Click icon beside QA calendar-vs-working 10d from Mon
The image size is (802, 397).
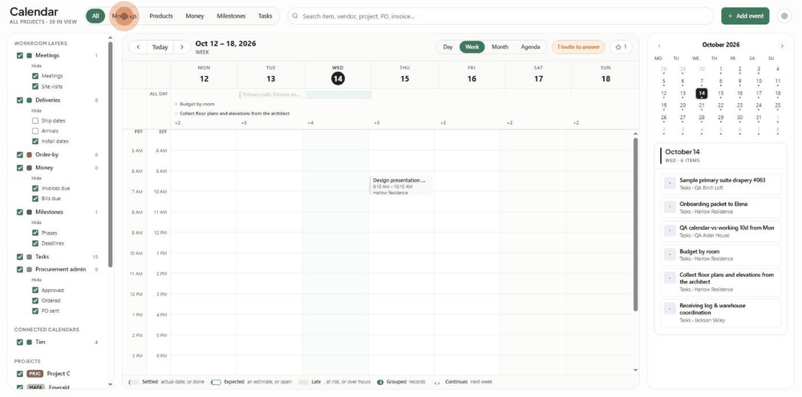click(670, 231)
